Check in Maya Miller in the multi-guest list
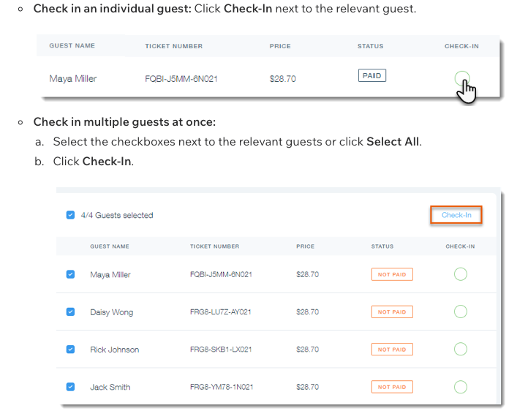The height and width of the screenshot is (419, 517). point(460,274)
